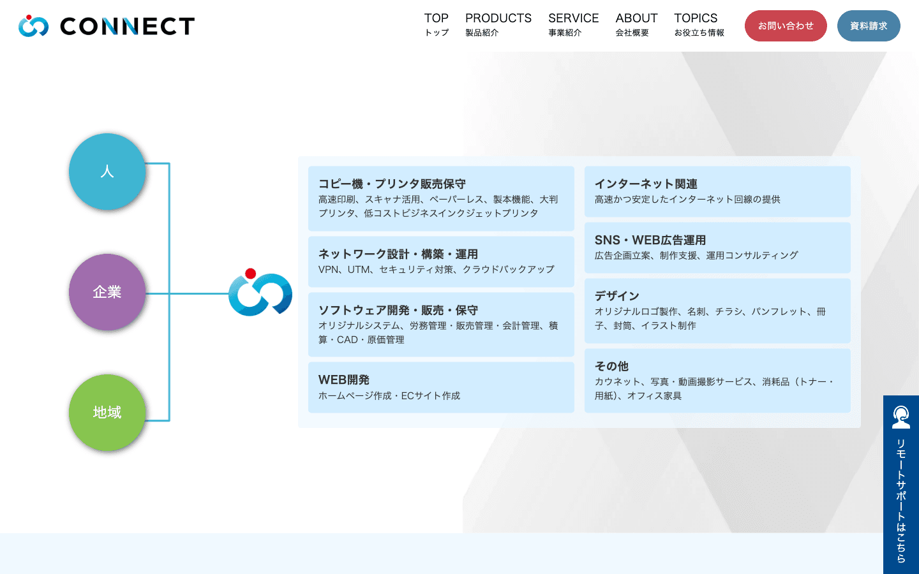
Task: Click the CONNECT emblem in the diagram center
Action: (260, 292)
